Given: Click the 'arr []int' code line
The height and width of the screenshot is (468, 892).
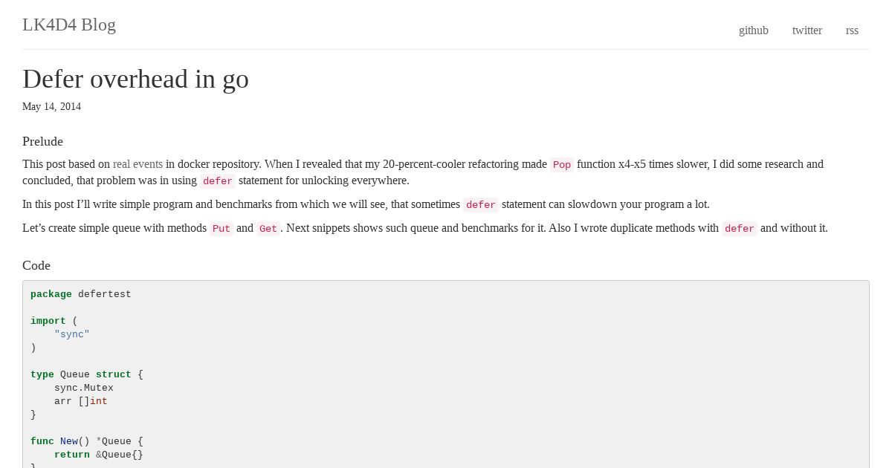Looking at the screenshot, I should point(81,401).
